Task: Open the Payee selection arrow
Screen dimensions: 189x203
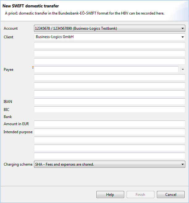Action: pyautogui.click(x=183, y=70)
